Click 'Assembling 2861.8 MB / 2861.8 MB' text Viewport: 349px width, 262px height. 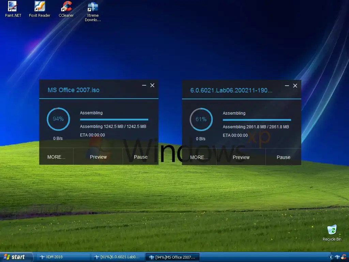(x=256, y=127)
